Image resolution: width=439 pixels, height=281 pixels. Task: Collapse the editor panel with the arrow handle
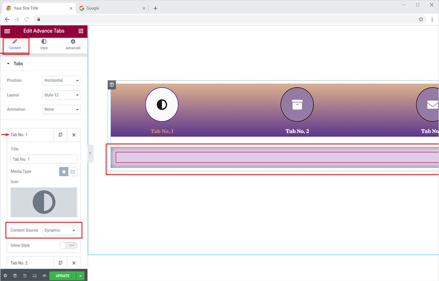[90, 153]
